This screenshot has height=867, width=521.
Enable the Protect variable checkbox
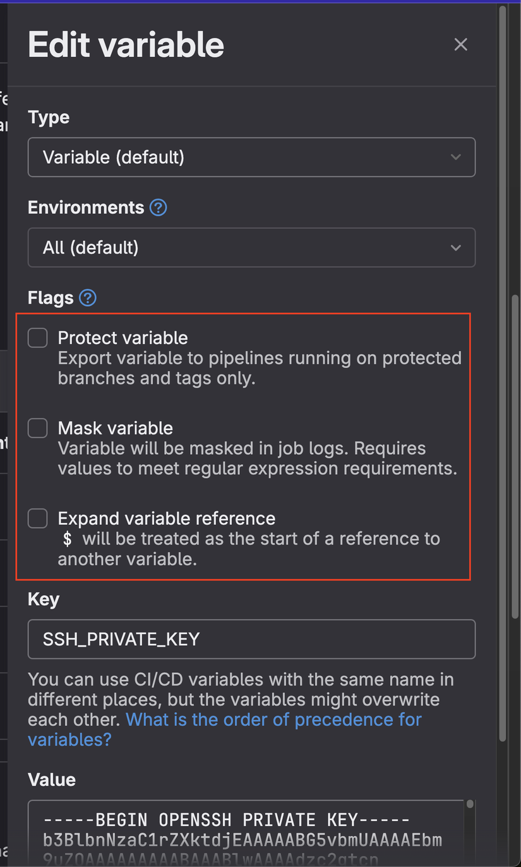(x=38, y=338)
